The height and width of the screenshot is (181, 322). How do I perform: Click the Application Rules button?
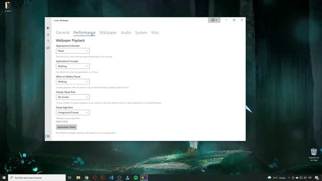click(x=66, y=127)
